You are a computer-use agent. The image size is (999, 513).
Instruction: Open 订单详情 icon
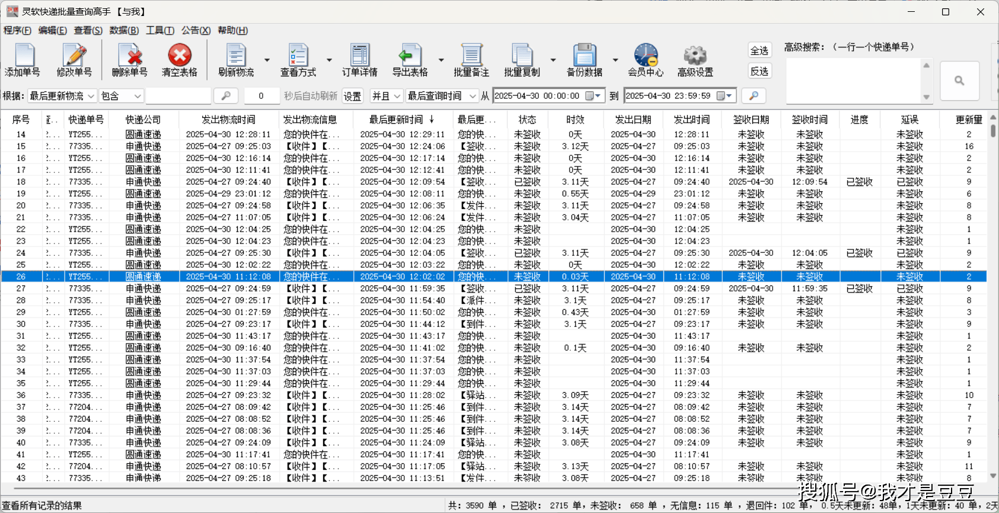point(360,56)
